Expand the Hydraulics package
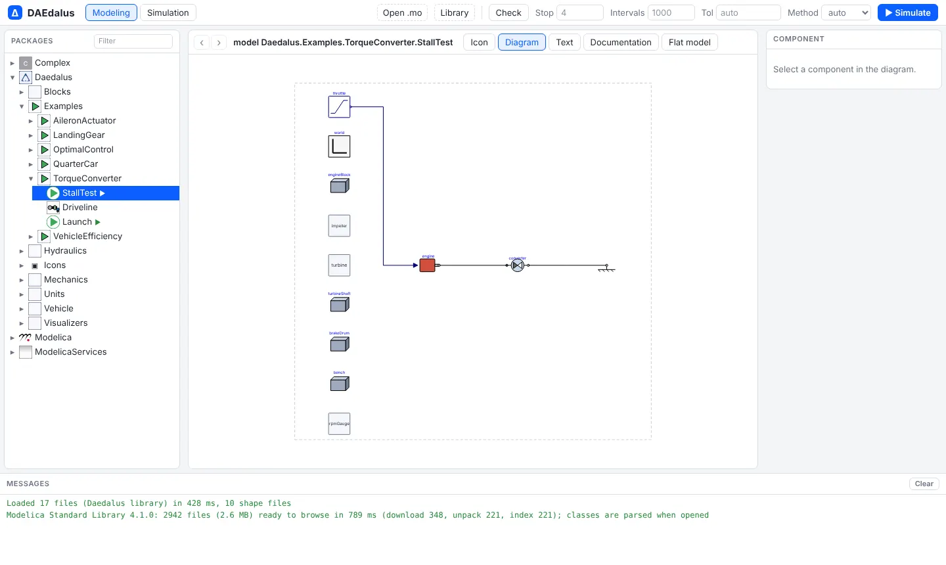This screenshot has width=946, height=565. tap(21, 251)
